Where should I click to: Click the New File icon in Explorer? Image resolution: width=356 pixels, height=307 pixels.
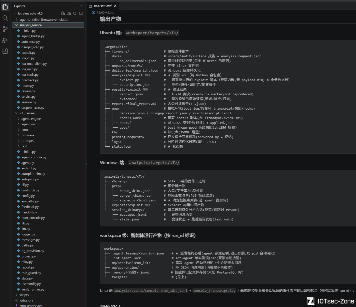click(63, 14)
